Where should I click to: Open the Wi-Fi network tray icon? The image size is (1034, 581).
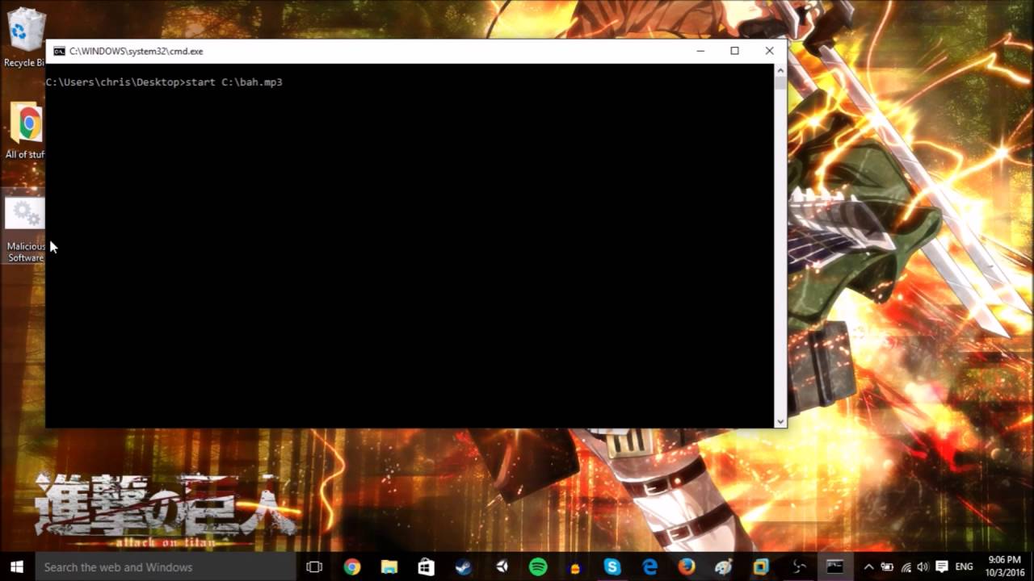click(x=906, y=566)
